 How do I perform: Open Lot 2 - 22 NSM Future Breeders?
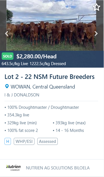50,77
